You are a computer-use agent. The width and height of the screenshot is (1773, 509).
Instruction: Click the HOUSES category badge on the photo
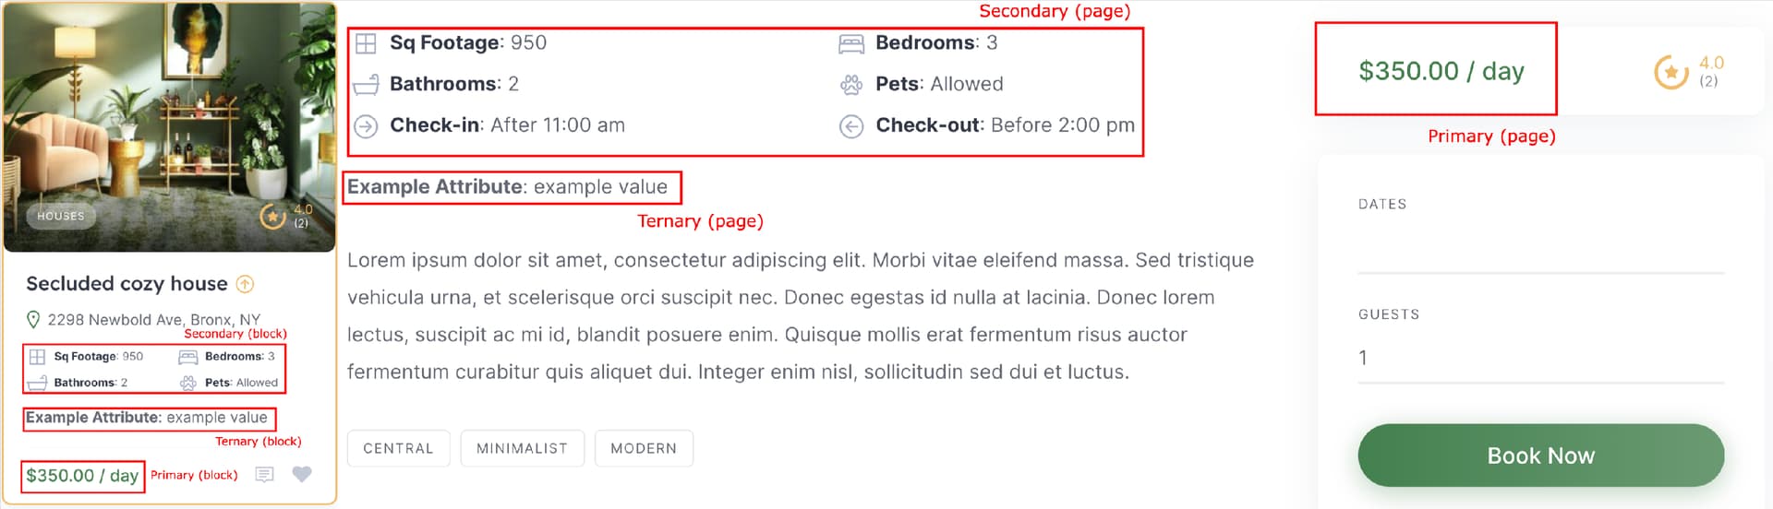point(61,216)
